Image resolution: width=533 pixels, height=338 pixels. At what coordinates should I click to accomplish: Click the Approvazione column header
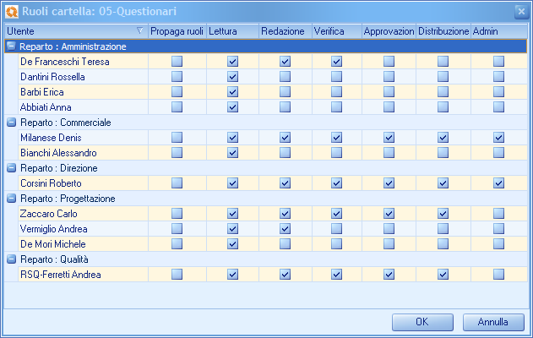389,31
